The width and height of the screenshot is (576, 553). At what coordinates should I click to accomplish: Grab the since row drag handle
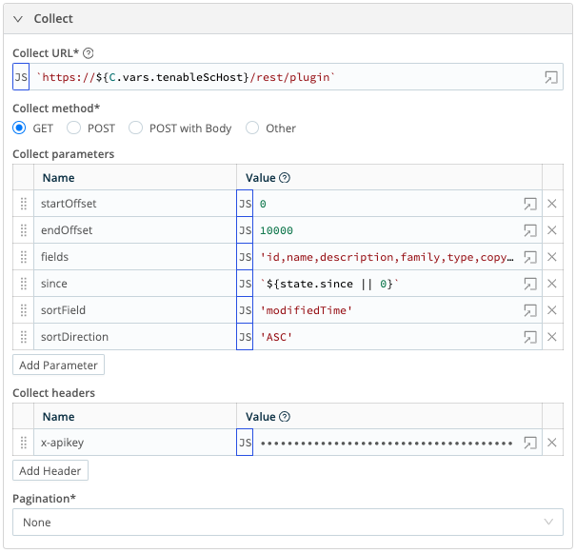coord(24,284)
